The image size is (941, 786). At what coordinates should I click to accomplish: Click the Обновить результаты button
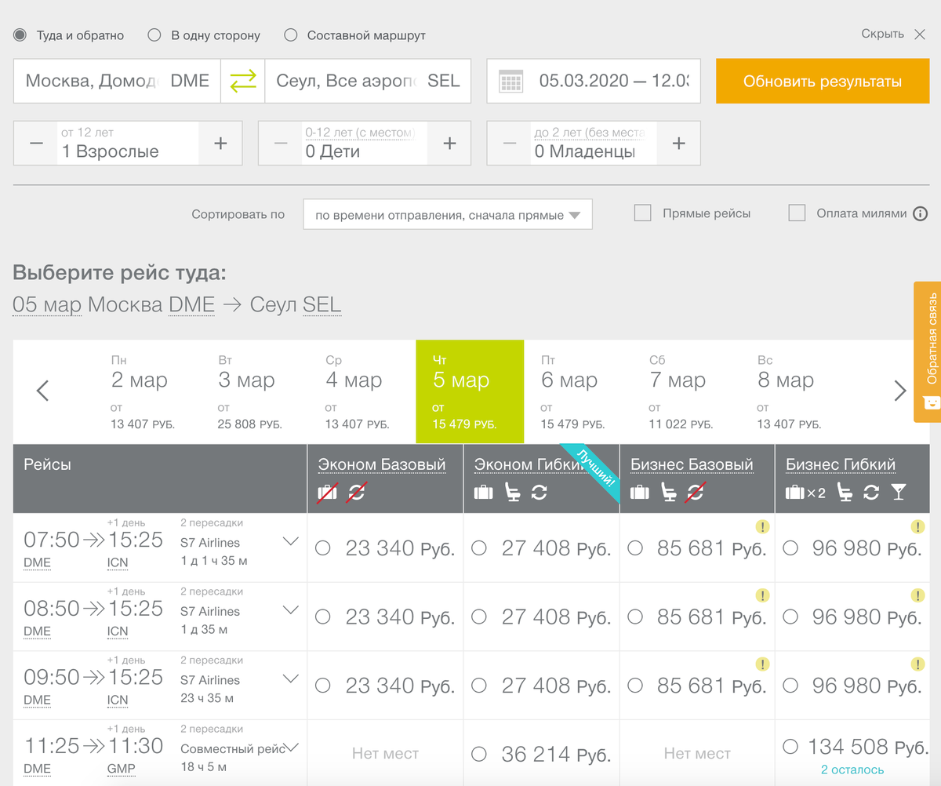[823, 81]
